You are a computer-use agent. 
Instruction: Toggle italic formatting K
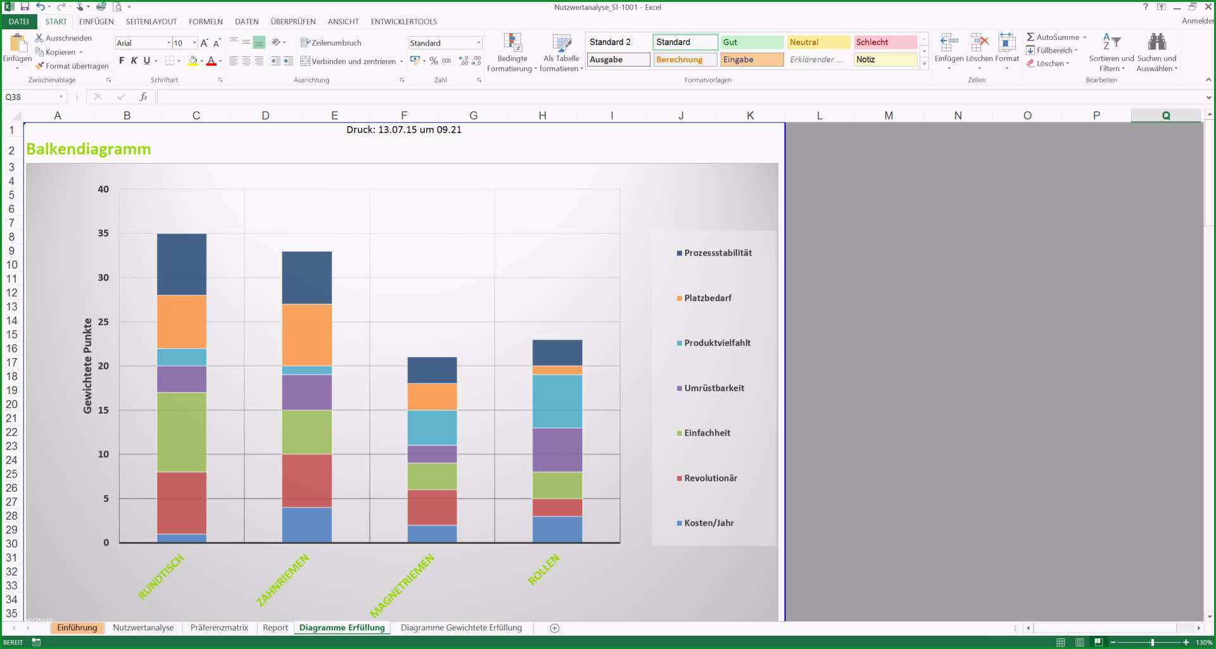click(x=134, y=61)
